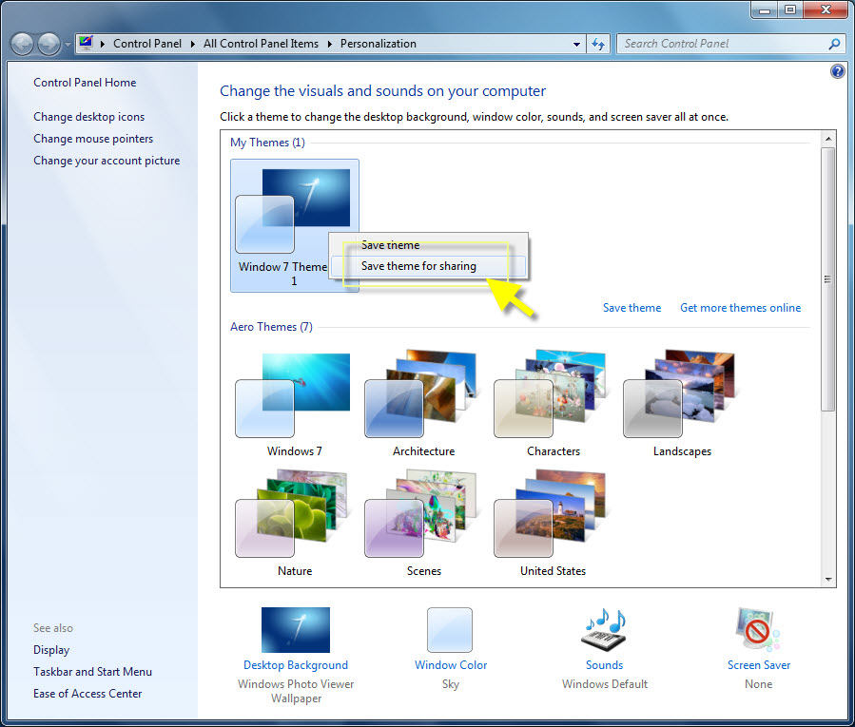Click the Back navigation arrow button

[x=23, y=44]
